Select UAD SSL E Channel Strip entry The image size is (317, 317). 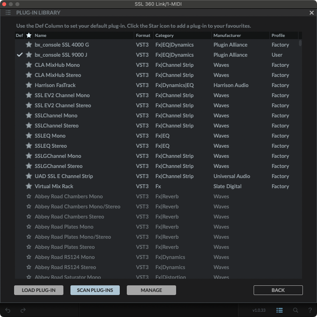click(x=64, y=176)
